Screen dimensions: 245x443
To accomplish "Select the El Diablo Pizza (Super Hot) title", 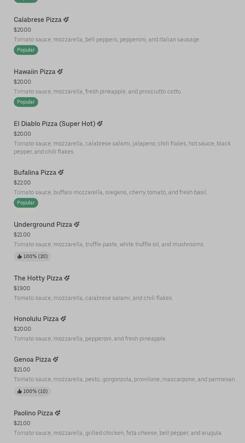I will pos(54,124).
